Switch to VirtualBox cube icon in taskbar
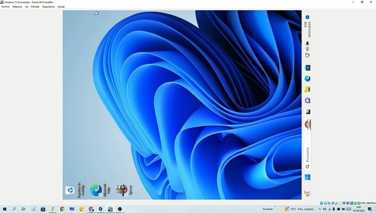Viewport: 376px width, 213px height. point(101,209)
